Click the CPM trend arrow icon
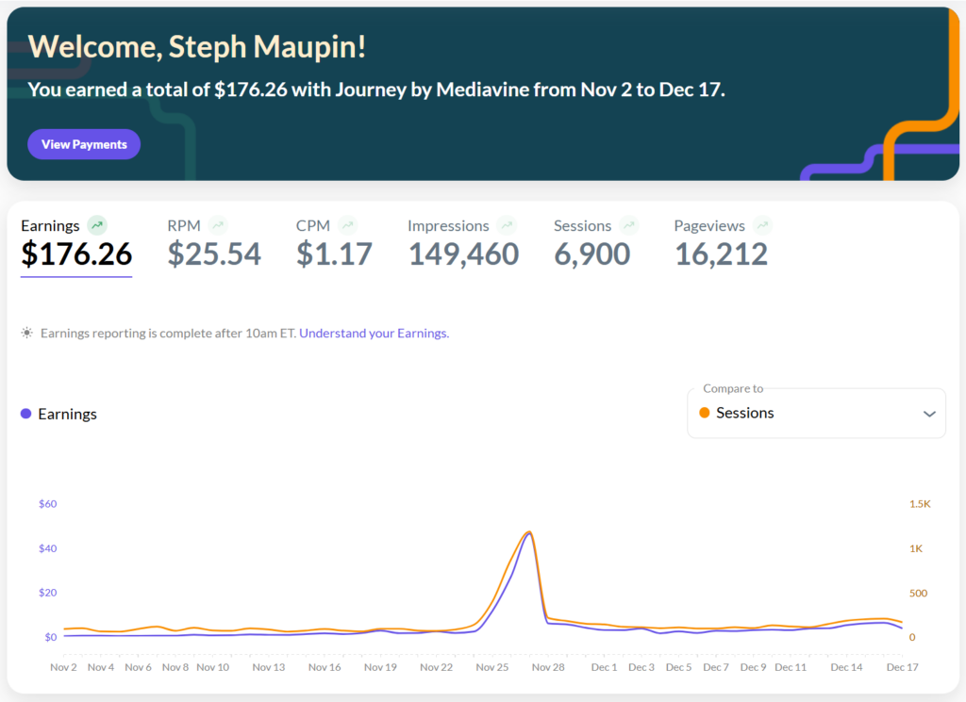 tap(348, 225)
